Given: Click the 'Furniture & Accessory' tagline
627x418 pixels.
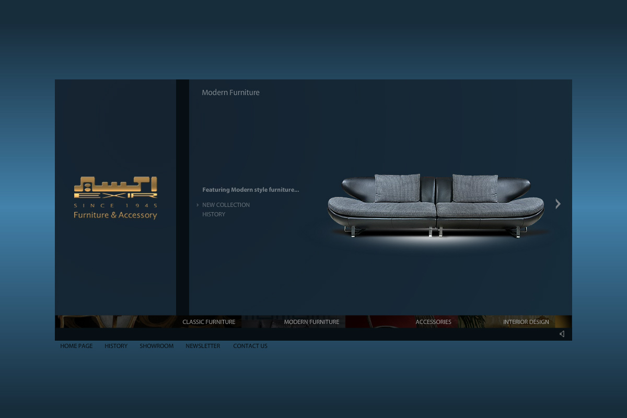Looking at the screenshot, I should [x=115, y=215].
